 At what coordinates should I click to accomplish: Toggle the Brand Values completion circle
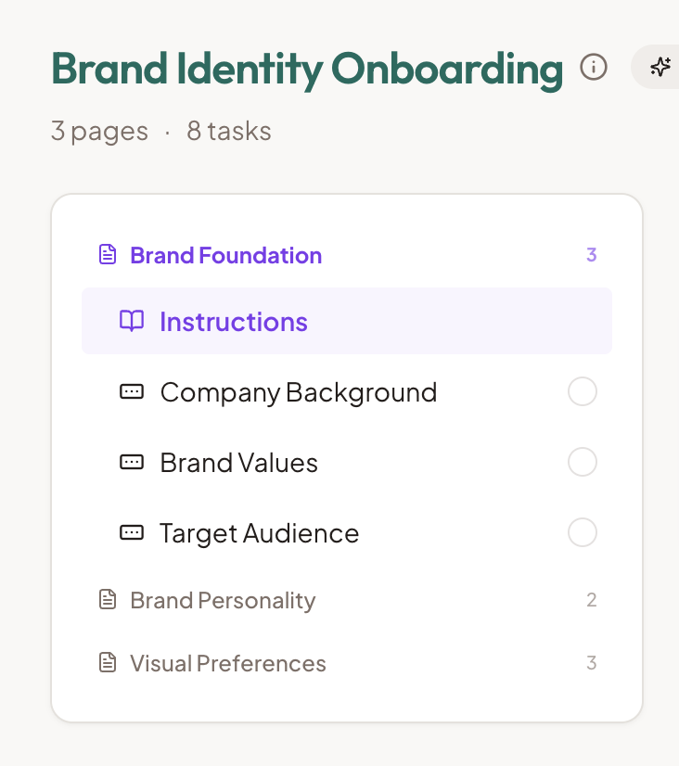tap(582, 462)
